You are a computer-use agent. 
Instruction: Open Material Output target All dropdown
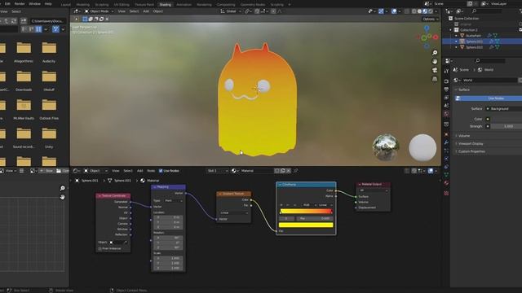coord(374,190)
